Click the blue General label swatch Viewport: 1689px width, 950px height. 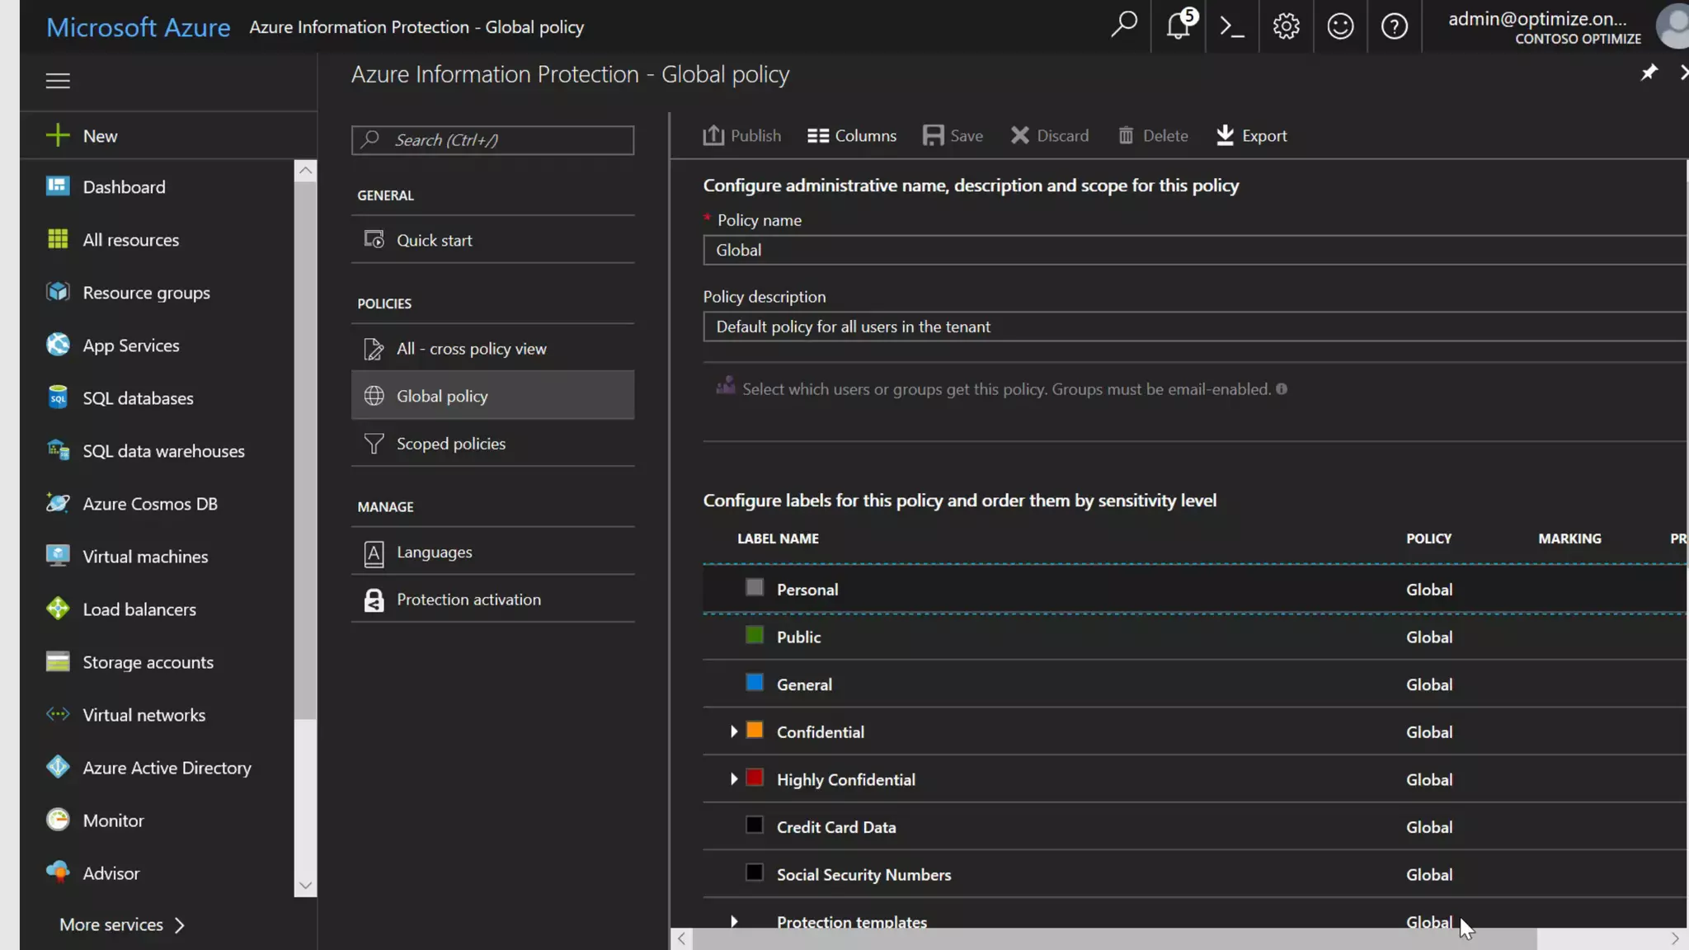754,682
